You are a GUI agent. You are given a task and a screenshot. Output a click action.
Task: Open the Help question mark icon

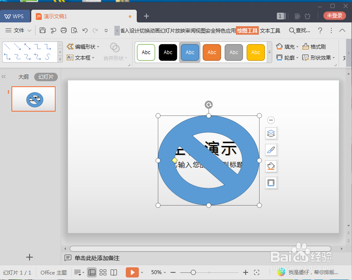click(x=320, y=30)
